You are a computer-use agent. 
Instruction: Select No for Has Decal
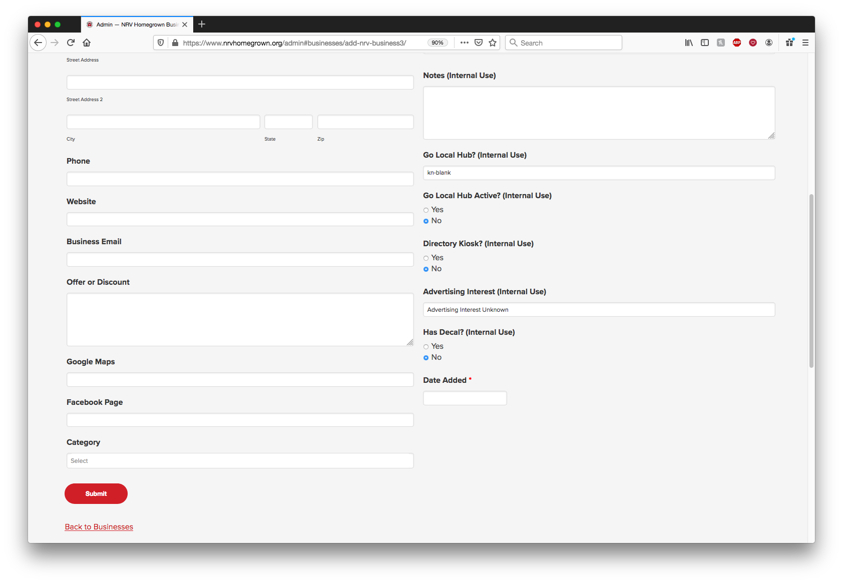tap(426, 358)
